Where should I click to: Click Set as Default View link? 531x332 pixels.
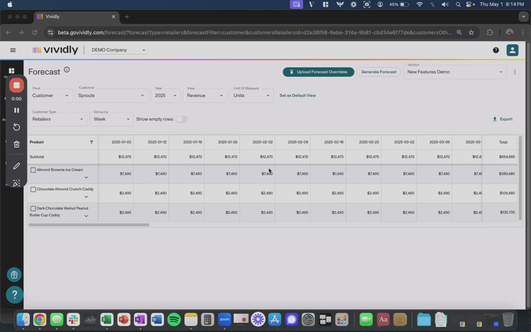click(297, 95)
